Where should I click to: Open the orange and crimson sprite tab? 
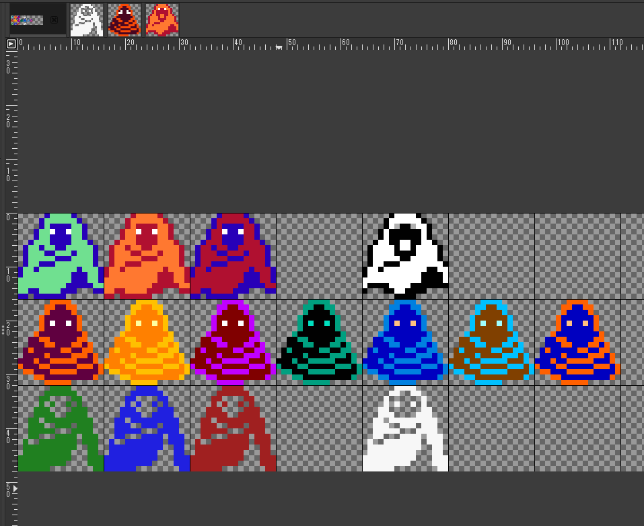162,20
